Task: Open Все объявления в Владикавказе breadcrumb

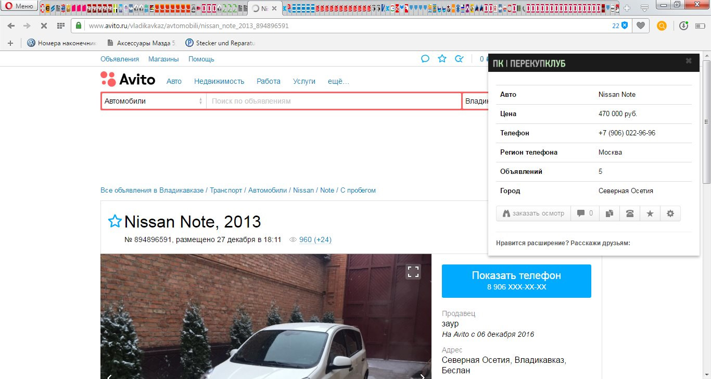Action: coord(152,190)
